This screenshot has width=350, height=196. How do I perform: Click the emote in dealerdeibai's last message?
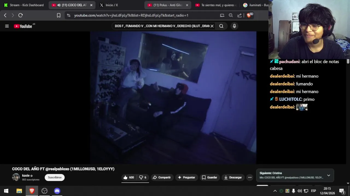pos(302,107)
